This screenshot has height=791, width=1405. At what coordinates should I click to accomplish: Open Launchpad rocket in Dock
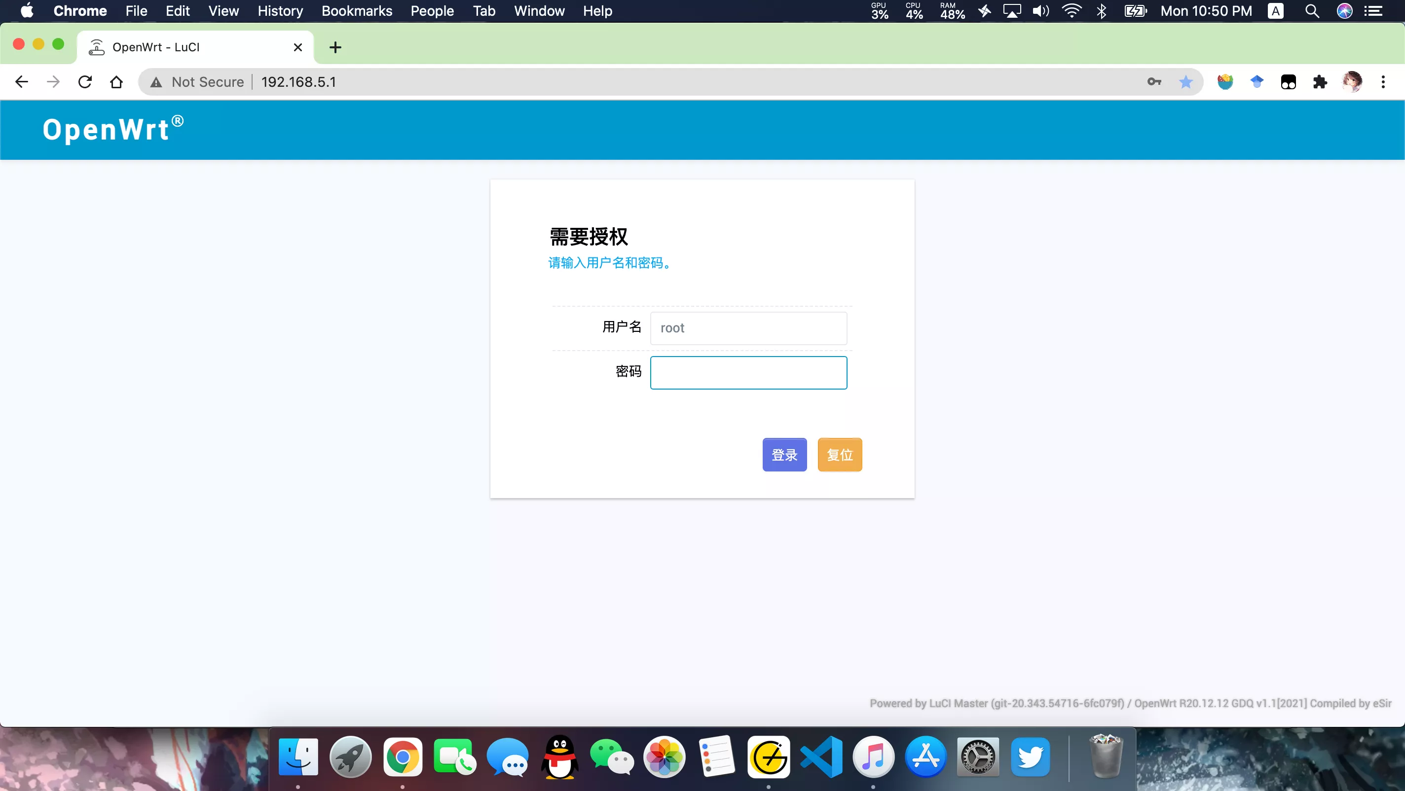pyautogui.click(x=350, y=756)
